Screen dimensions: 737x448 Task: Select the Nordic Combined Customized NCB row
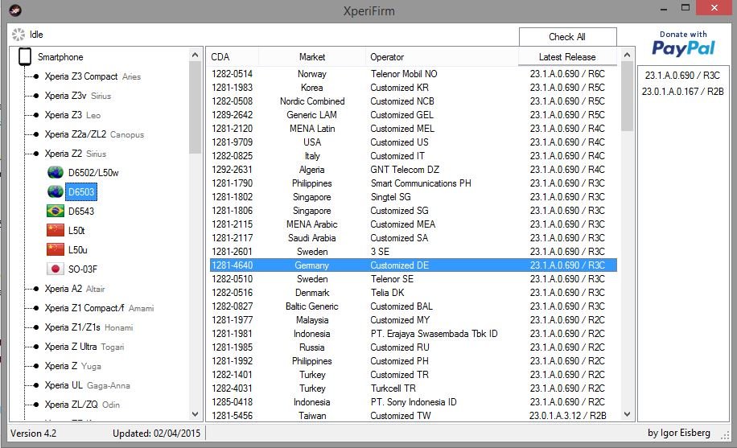413,101
